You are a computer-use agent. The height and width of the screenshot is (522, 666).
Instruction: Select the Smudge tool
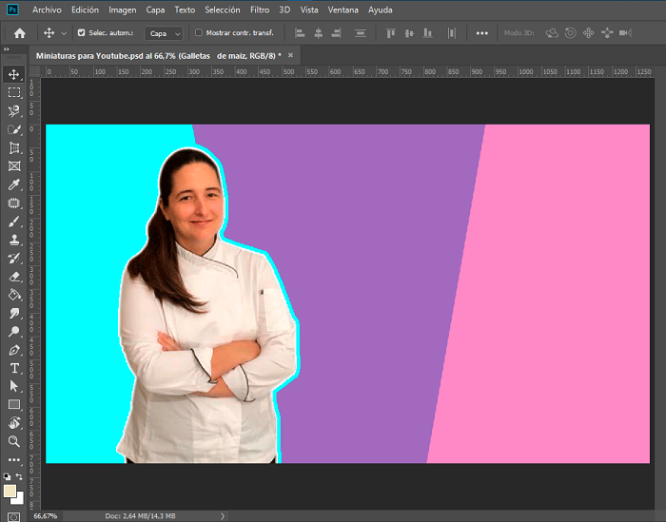(x=13, y=313)
